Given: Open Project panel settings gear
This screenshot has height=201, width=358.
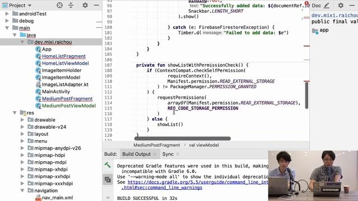Looking at the screenshot, I should 85,5.
